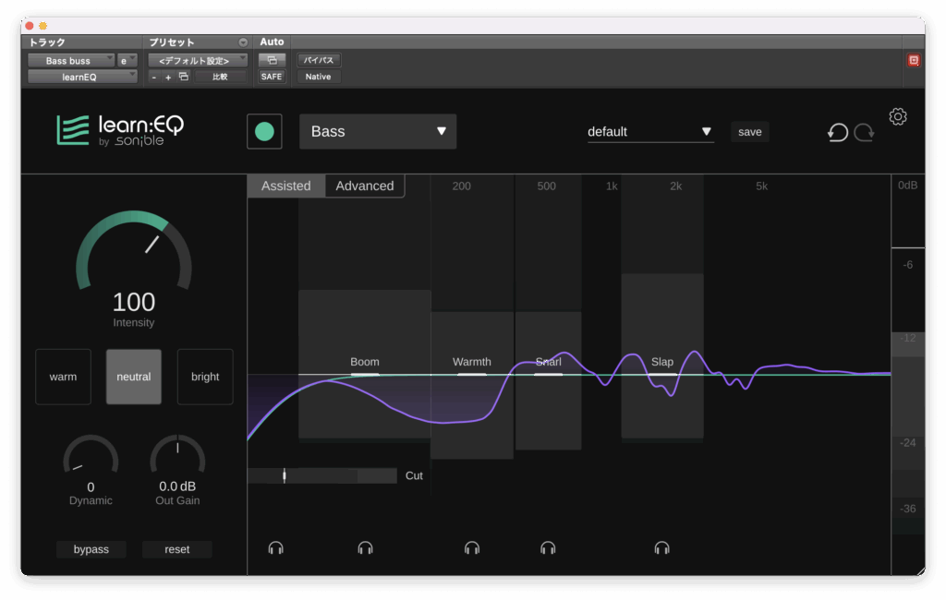Click the save preset button
The image size is (946, 600).
[x=750, y=131]
